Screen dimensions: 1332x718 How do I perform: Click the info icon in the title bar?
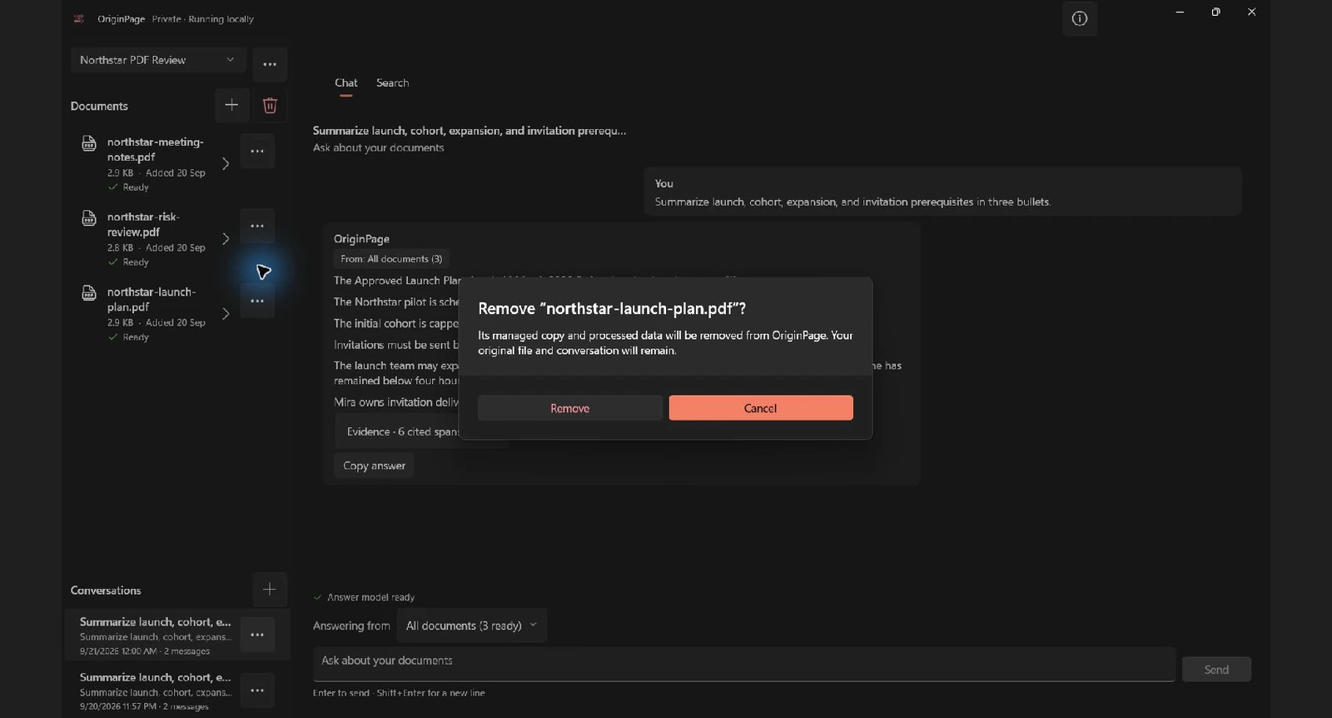[1080, 19]
